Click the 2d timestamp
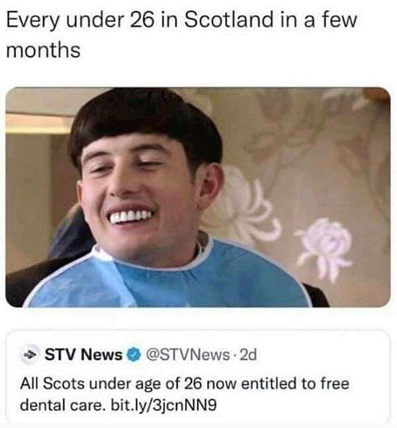The image size is (397, 428). tap(248, 355)
